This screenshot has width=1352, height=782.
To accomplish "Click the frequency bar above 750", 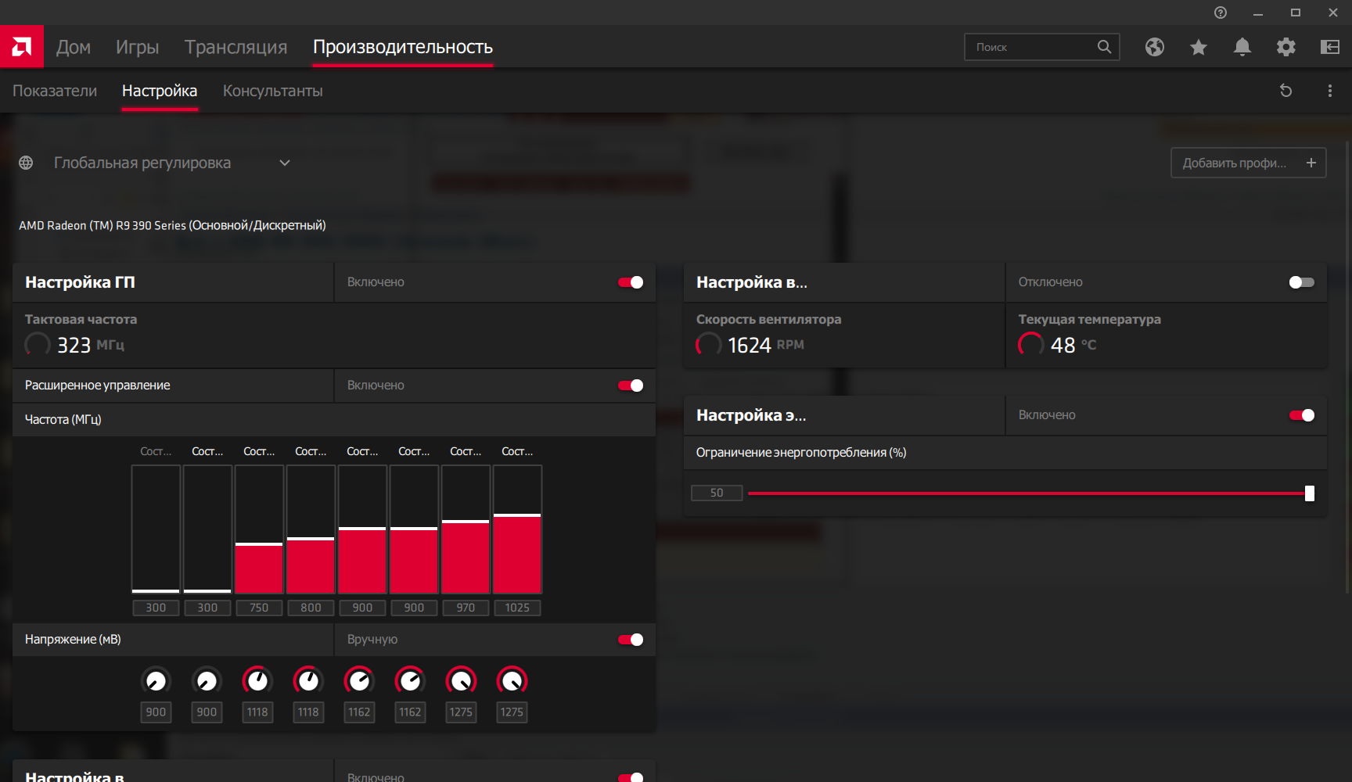I will [x=259, y=529].
